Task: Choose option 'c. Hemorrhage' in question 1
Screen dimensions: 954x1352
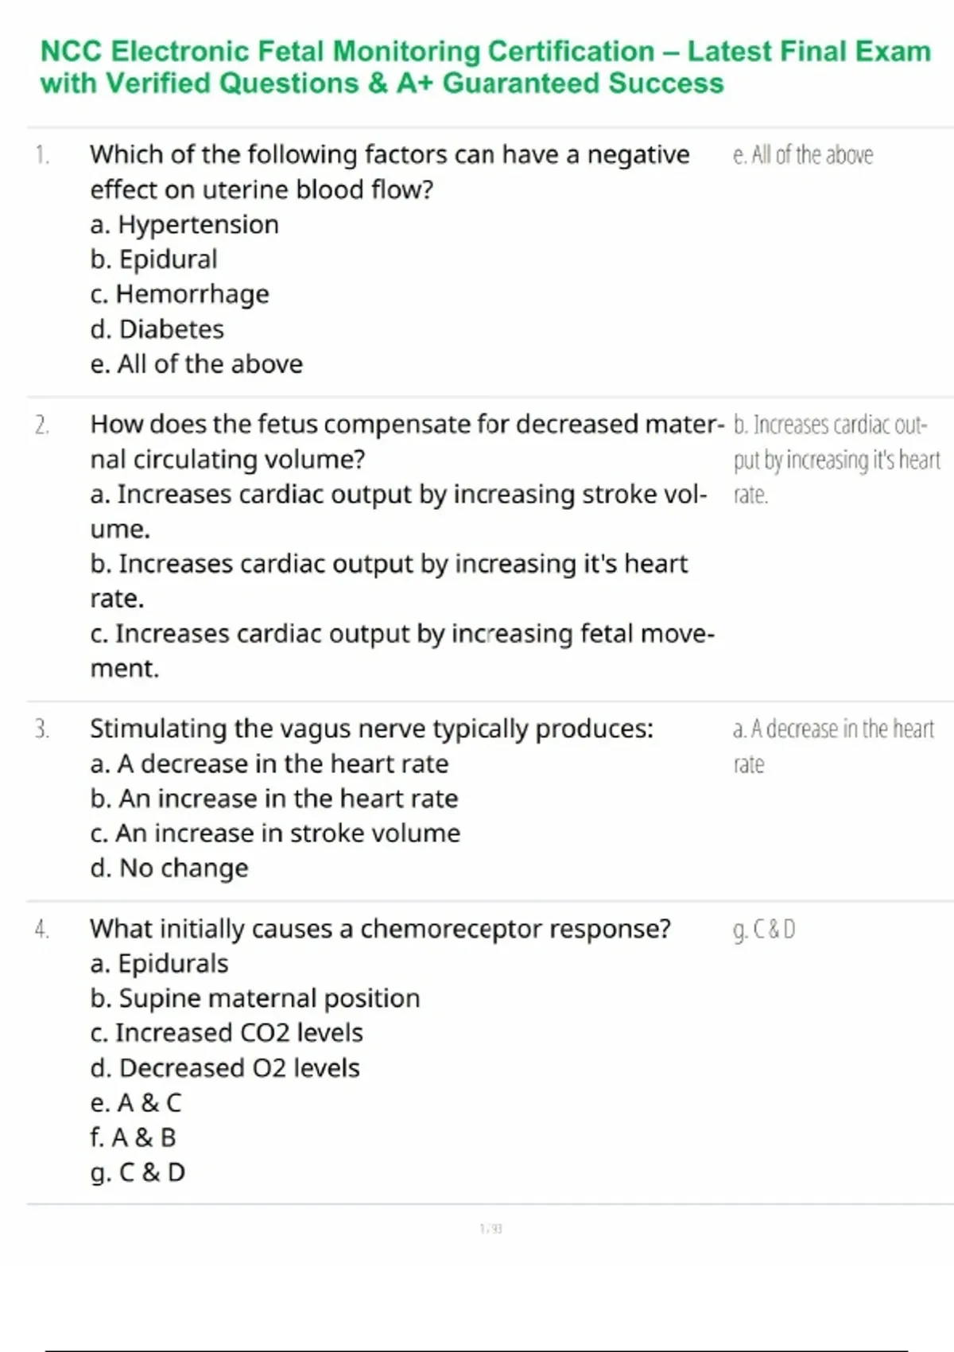Action: 180,294
